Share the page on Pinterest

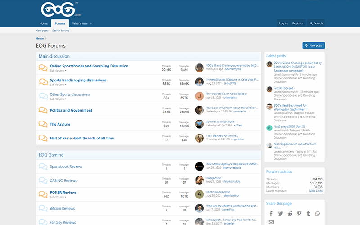point(299,213)
